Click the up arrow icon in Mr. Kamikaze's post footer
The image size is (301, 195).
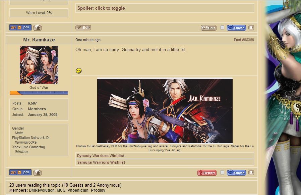coord(251,173)
